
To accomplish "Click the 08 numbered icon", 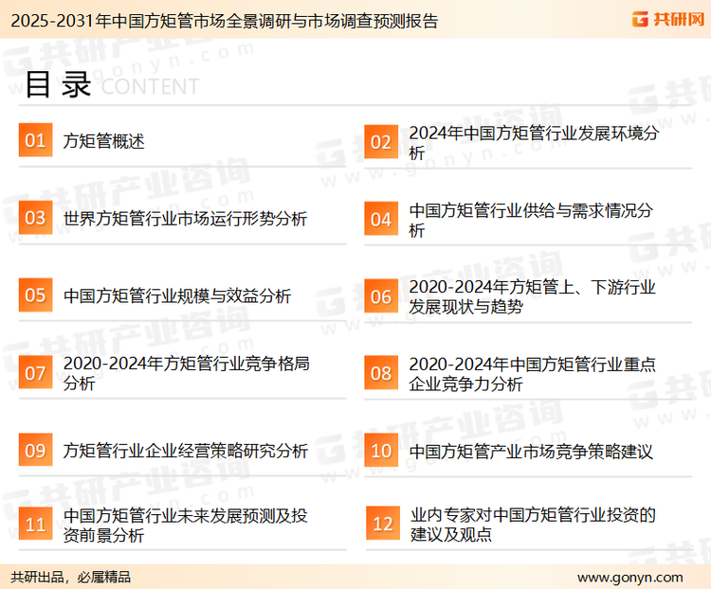I will [380, 373].
